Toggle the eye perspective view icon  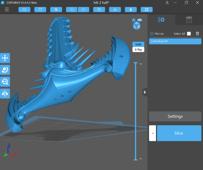tap(140, 20)
